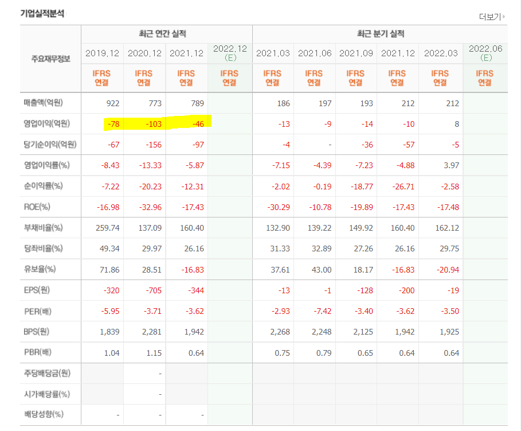Click the 2021.09 quarter column header
Screen dimensions: 521x431
(x=356, y=53)
